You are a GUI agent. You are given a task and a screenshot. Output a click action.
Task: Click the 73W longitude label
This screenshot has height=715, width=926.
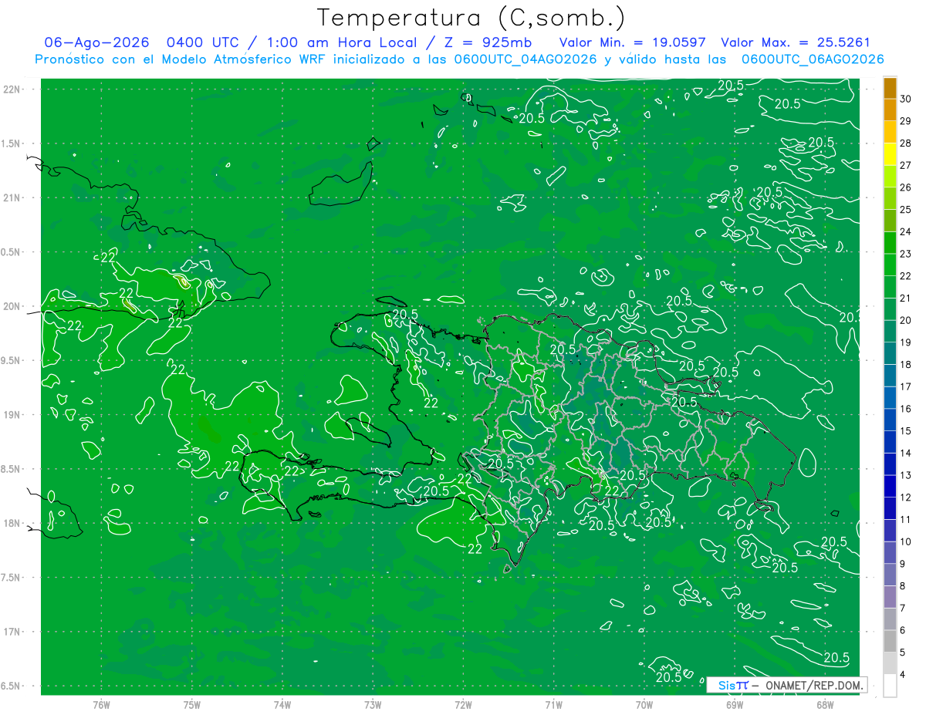[x=373, y=704]
